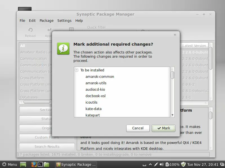This screenshot has height=168, width=225.
Task: Close the Mark additional changes dialog
Action: point(175,35)
